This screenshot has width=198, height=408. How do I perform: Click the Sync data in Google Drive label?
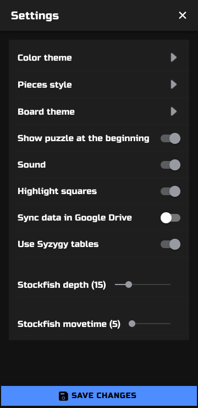(75, 218)
